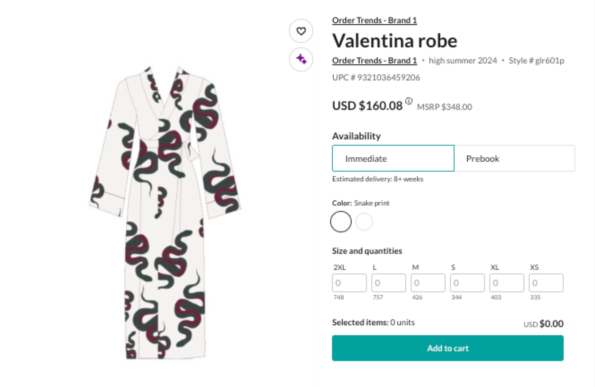Click the UPC number text
This screenshot has width=595, height=387.
375,77
